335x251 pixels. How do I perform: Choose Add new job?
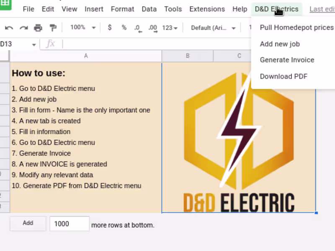point(280,44)
